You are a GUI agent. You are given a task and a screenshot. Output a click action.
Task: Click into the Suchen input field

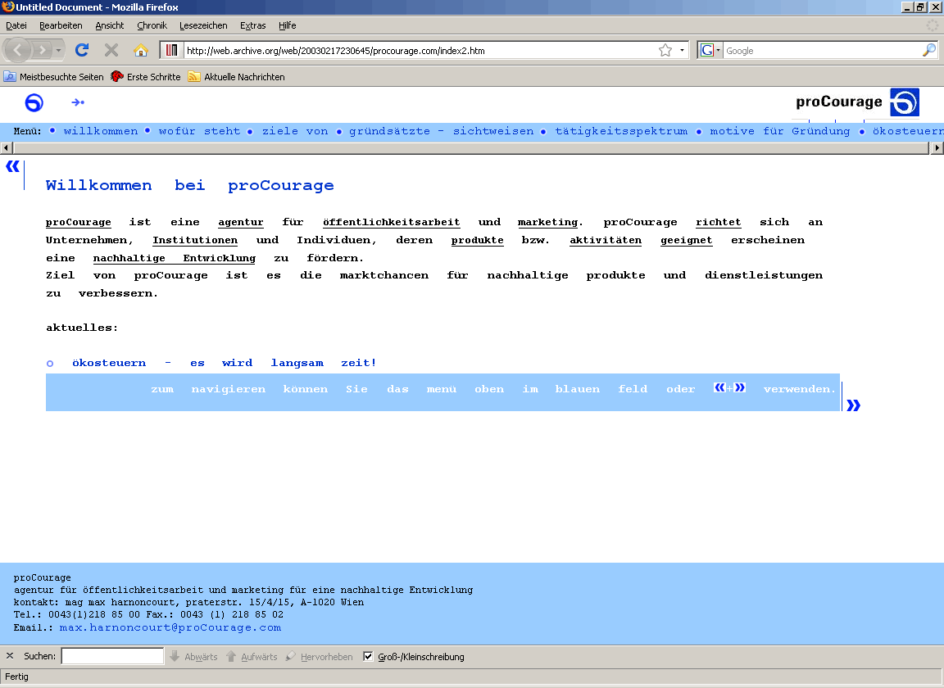(111, 655)
